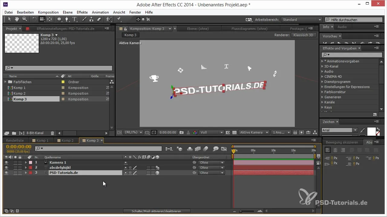
Task: Hide the Kamera 1 layer
Action: coord(6,162)
